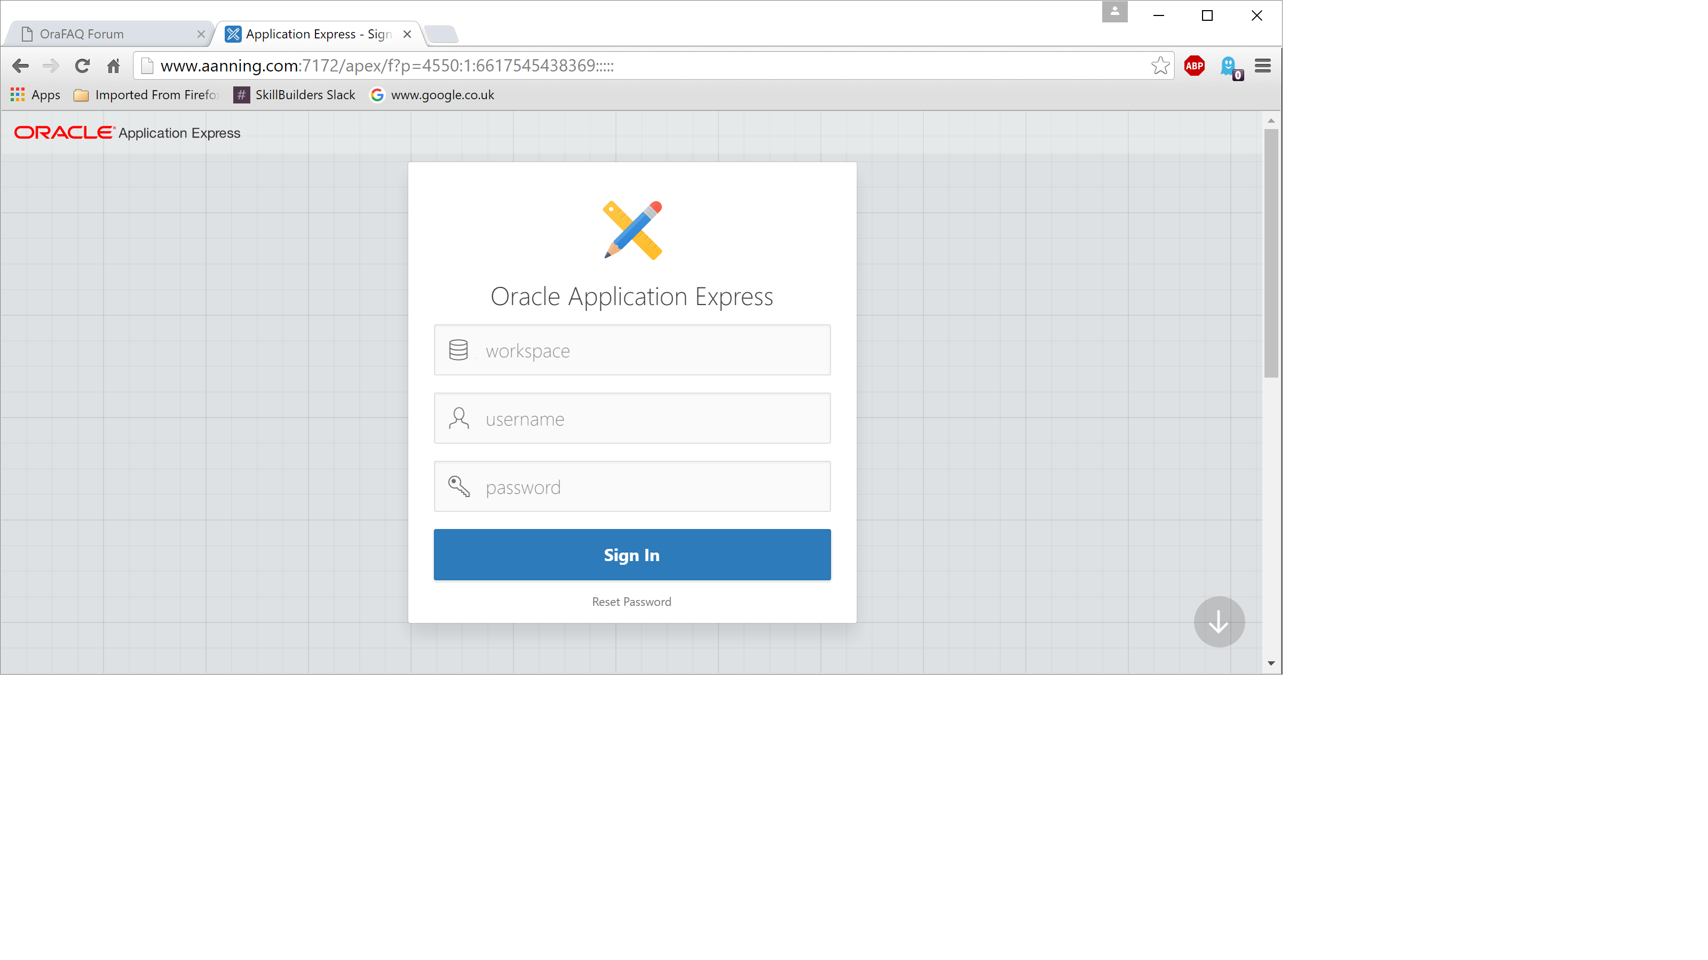Click the username input field
Viewport: 1708px width, 960px height.
tap(632, 418)
